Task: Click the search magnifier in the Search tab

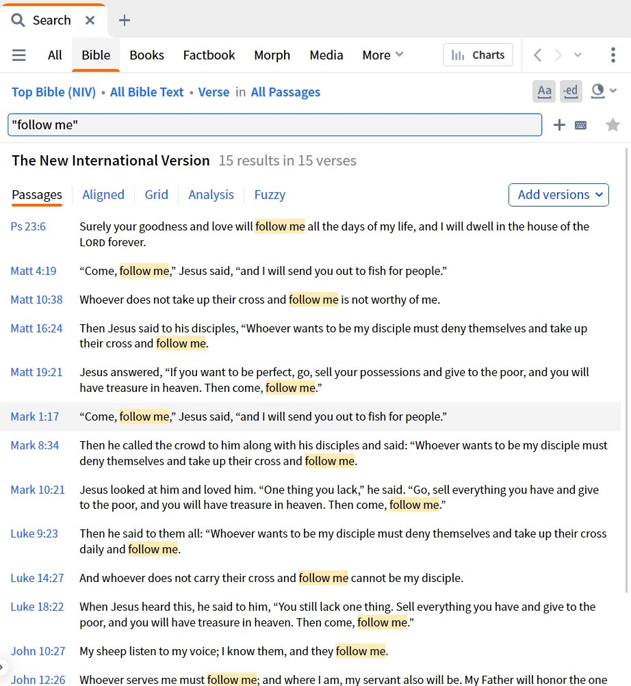Action: (x=18, y=20)
